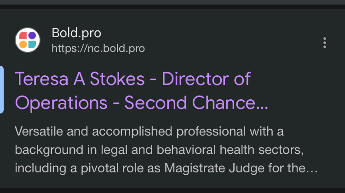Click the orange circle in the Bold.pro favicon
This screenshot has width=345, height=193.
(x=23, y=45)
